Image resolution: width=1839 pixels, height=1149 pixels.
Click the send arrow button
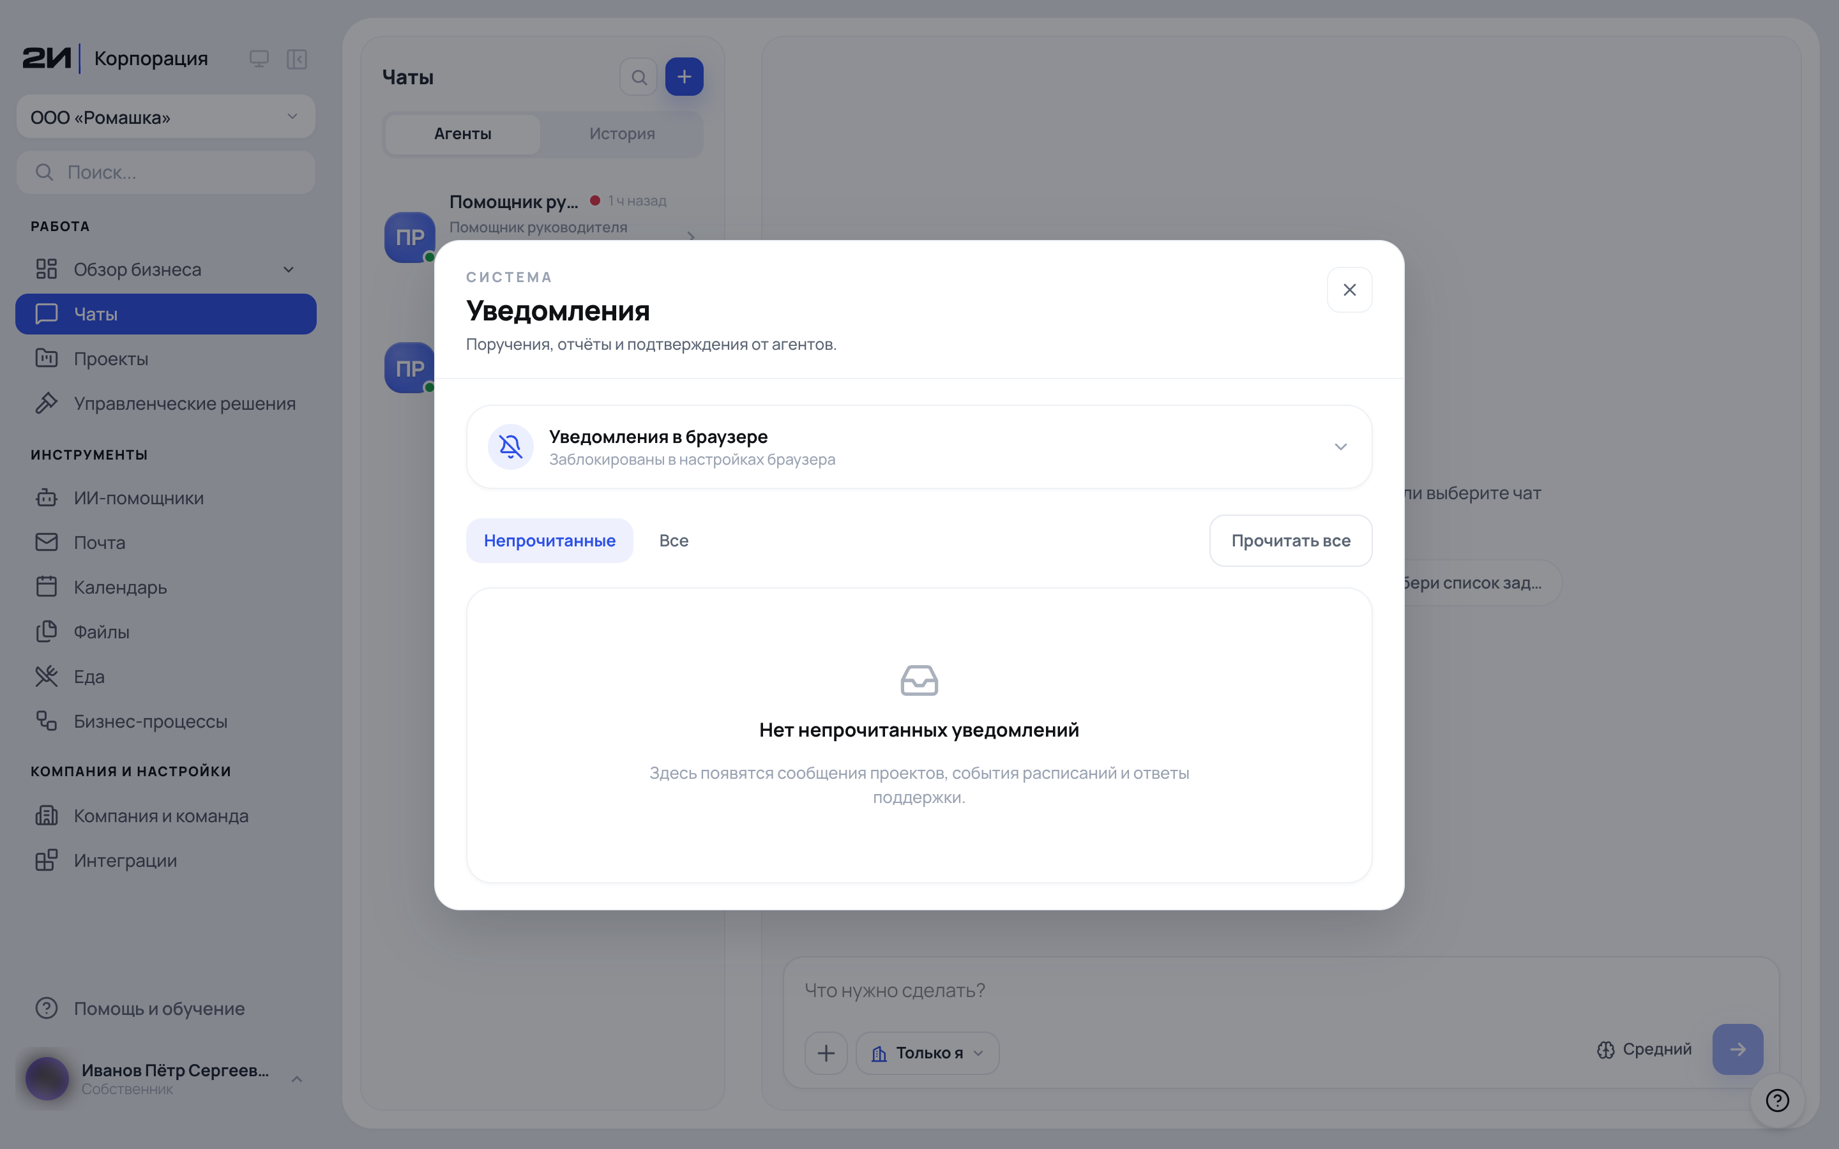click(x=1737, y=1049)
